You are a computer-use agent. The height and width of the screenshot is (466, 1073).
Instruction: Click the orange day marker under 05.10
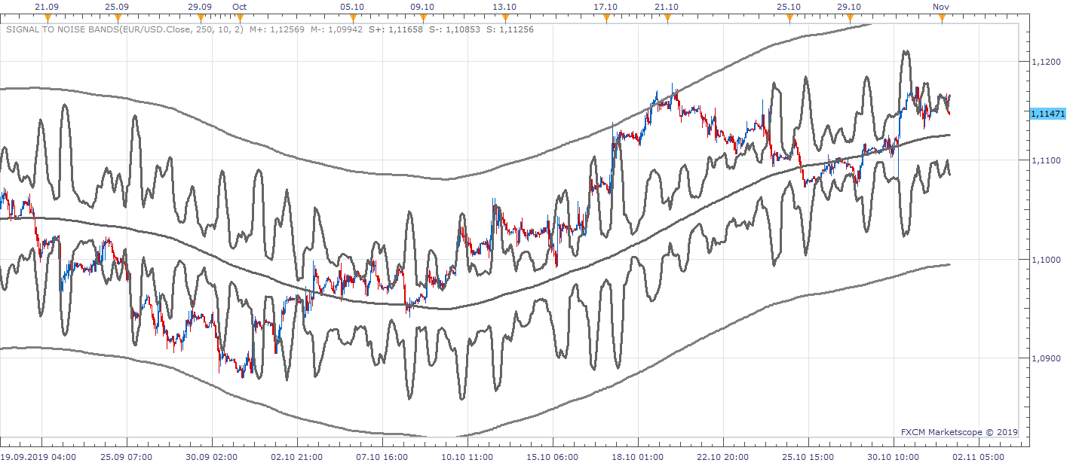tap(352, 17)
